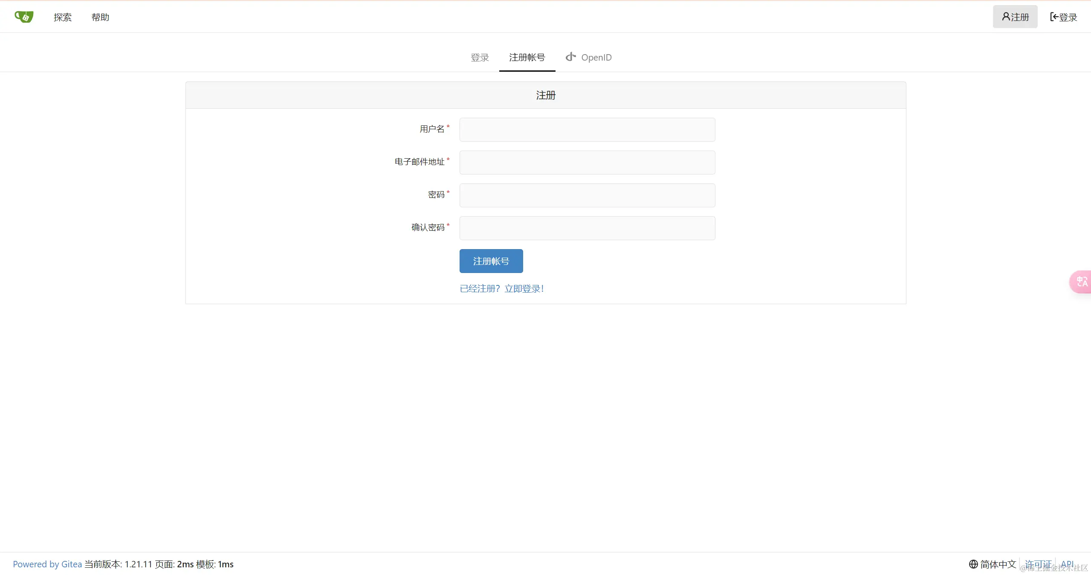Click the 注册 button in header
The image size is (1091, 575).
[1015, 17]
